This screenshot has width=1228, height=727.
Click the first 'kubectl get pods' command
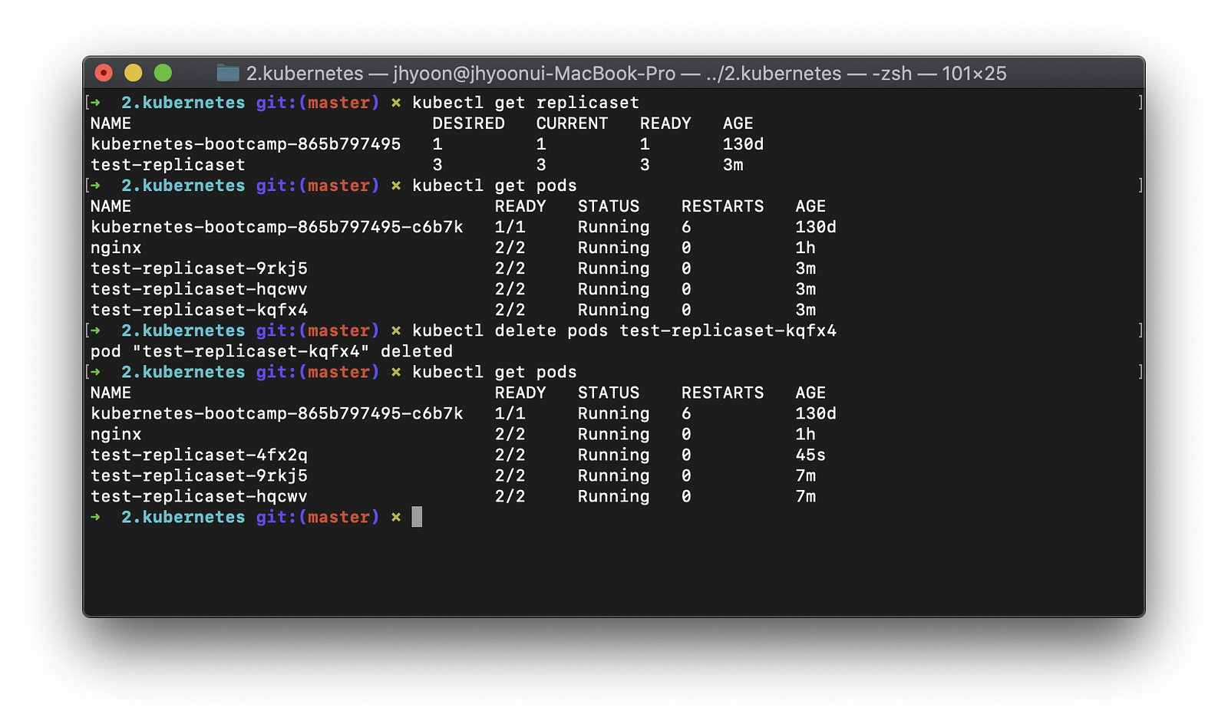(494, 186)
